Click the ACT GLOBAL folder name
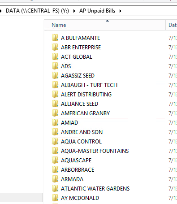Screen dimensions: 177x204 click(x=77, y=57)
